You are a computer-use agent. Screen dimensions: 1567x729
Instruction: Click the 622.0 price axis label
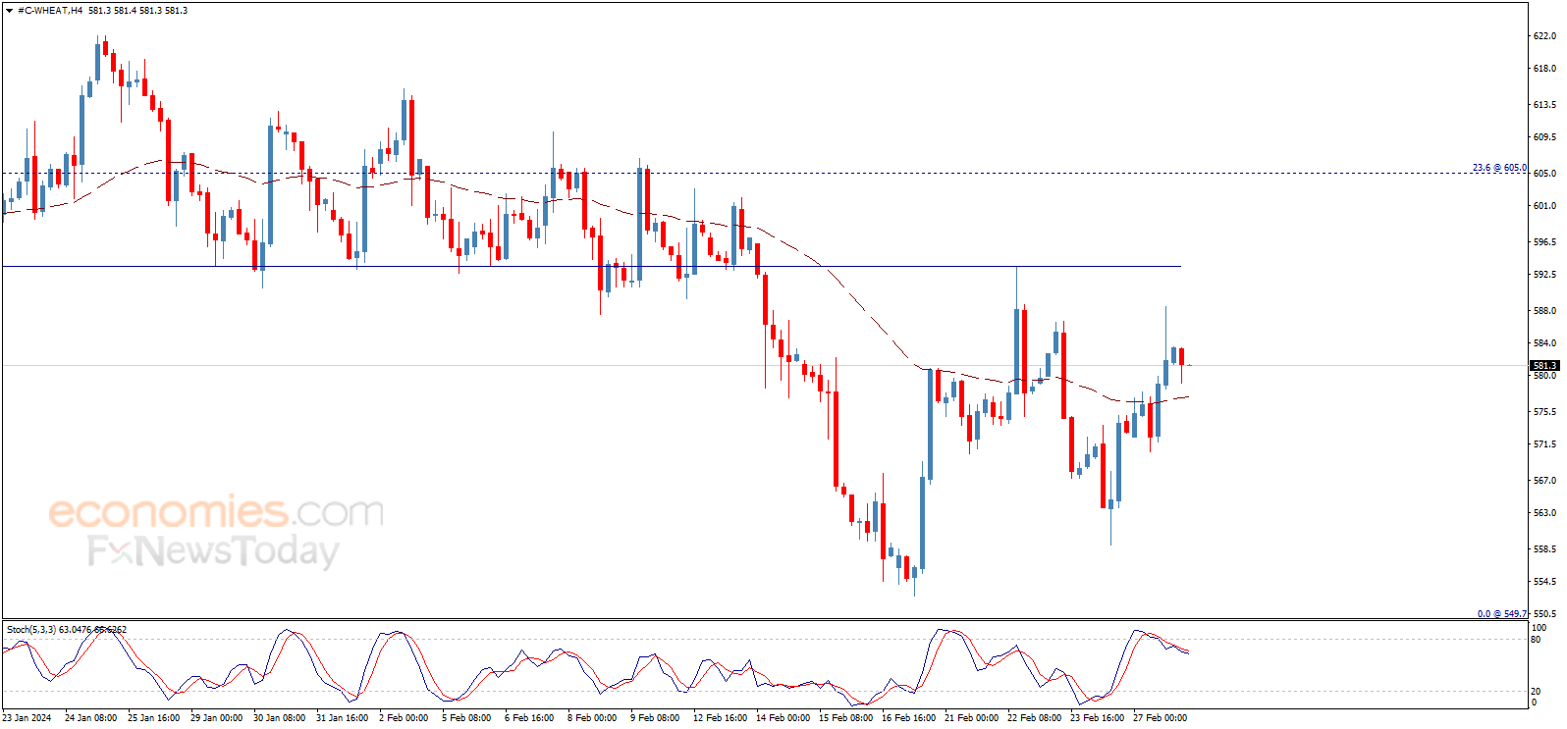coord(1544,36)
